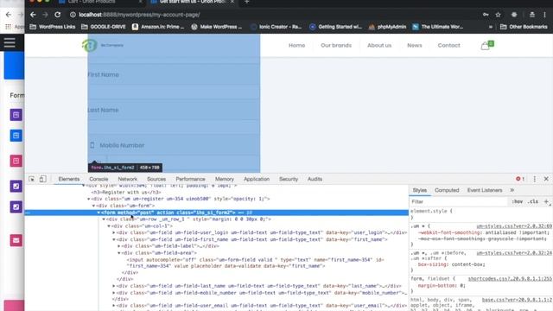Image resolution: width=553 pixels, height=311 pixels.
Task: Open the shopping cart icon in the site header
Action: [487, 45]
